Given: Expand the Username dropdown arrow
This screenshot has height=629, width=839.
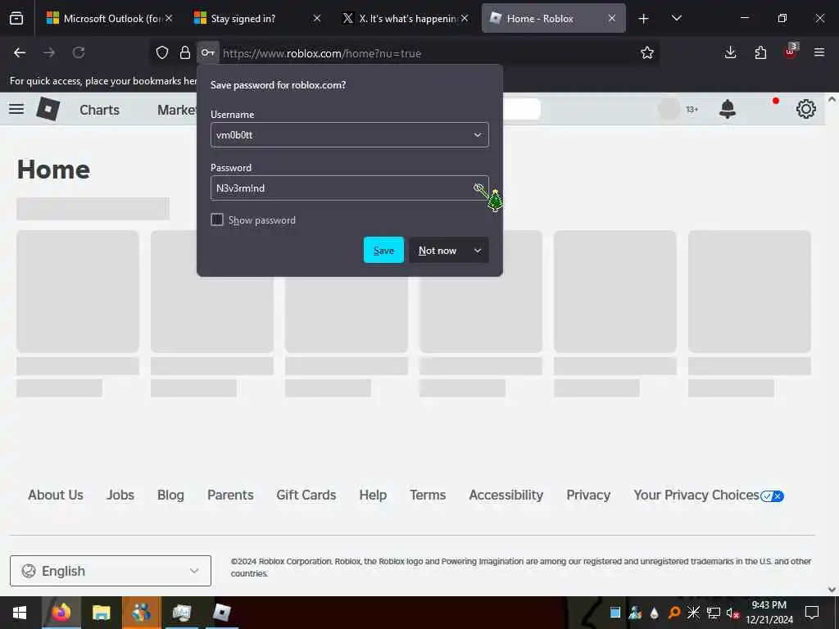Looking at the screenshot, I should [478, 135].
